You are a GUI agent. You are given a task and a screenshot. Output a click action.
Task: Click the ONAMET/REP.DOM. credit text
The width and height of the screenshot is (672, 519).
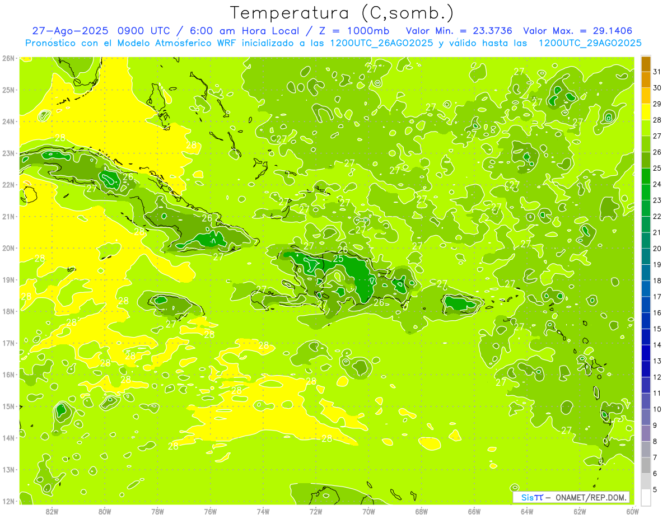point(591,497)
